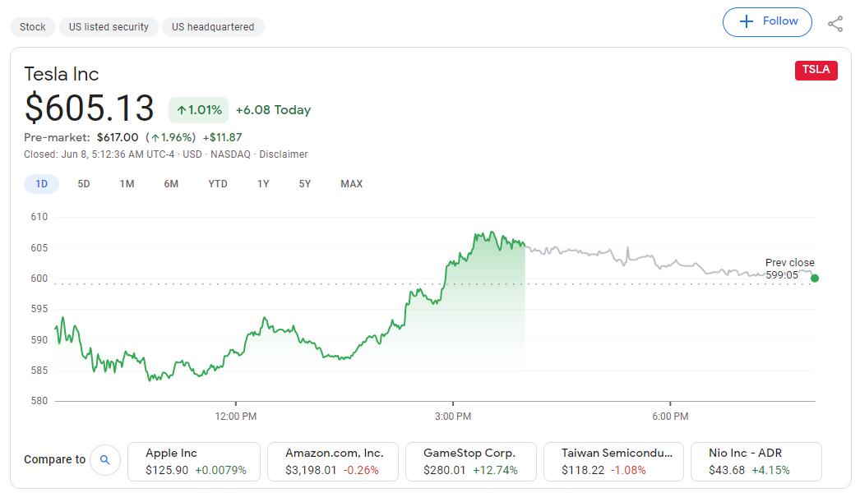The width and height of the screenshot is (860, 502).
Task: Switch to the 5D chart range
Action: 84,184
